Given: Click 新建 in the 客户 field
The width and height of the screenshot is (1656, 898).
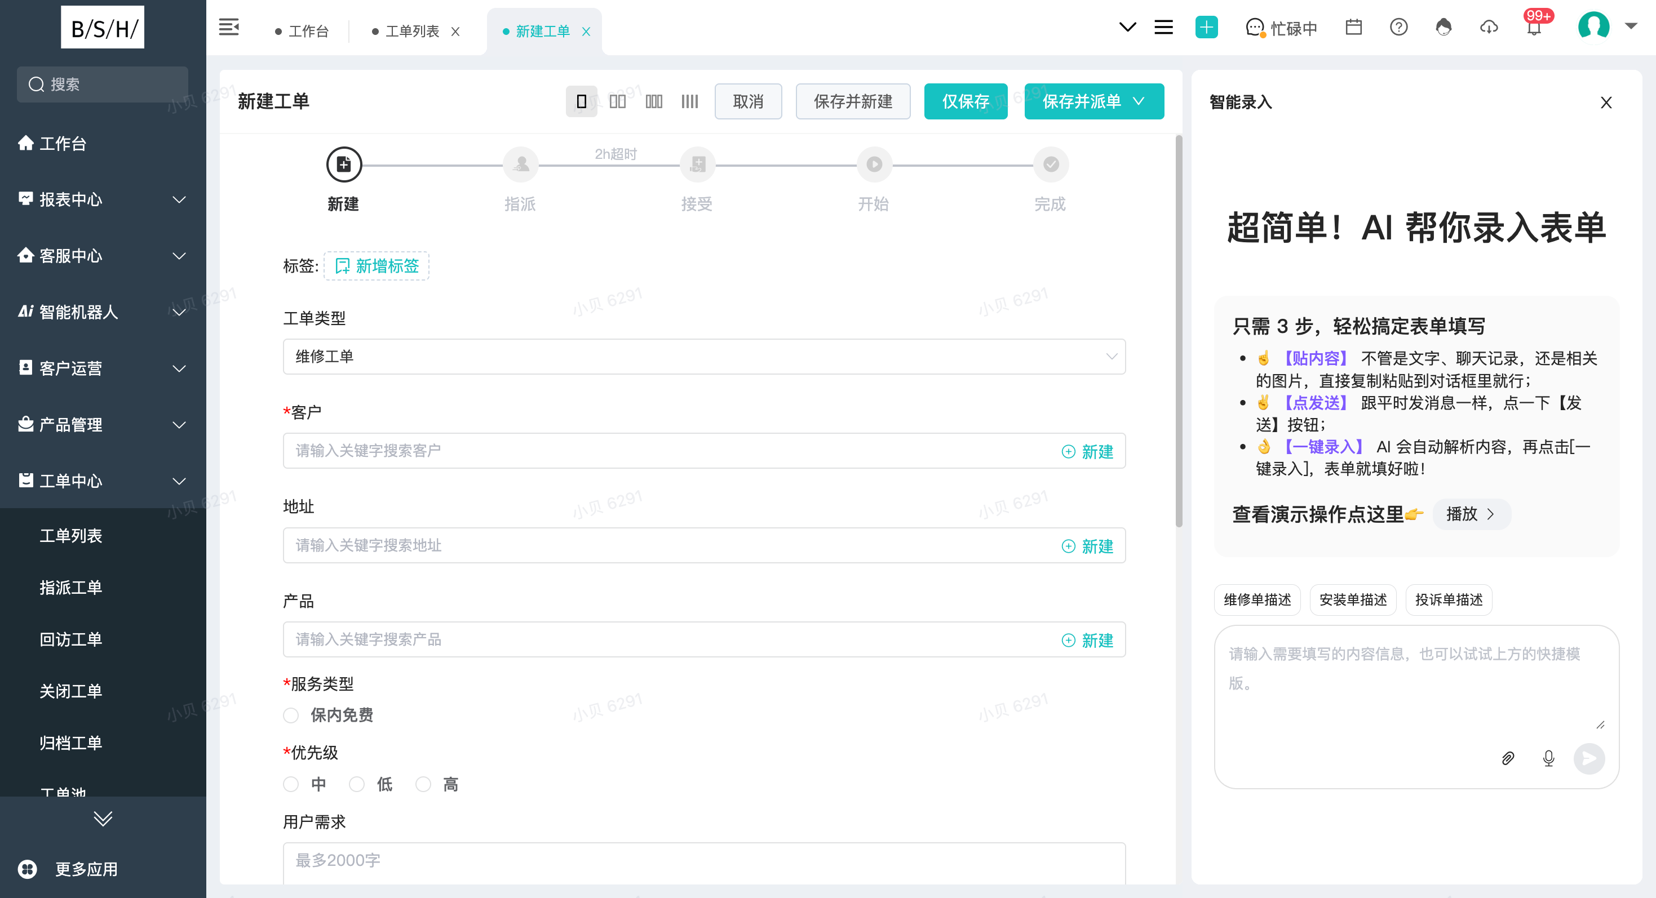Looking at the screenshot, I should (x=1087, y=452).
